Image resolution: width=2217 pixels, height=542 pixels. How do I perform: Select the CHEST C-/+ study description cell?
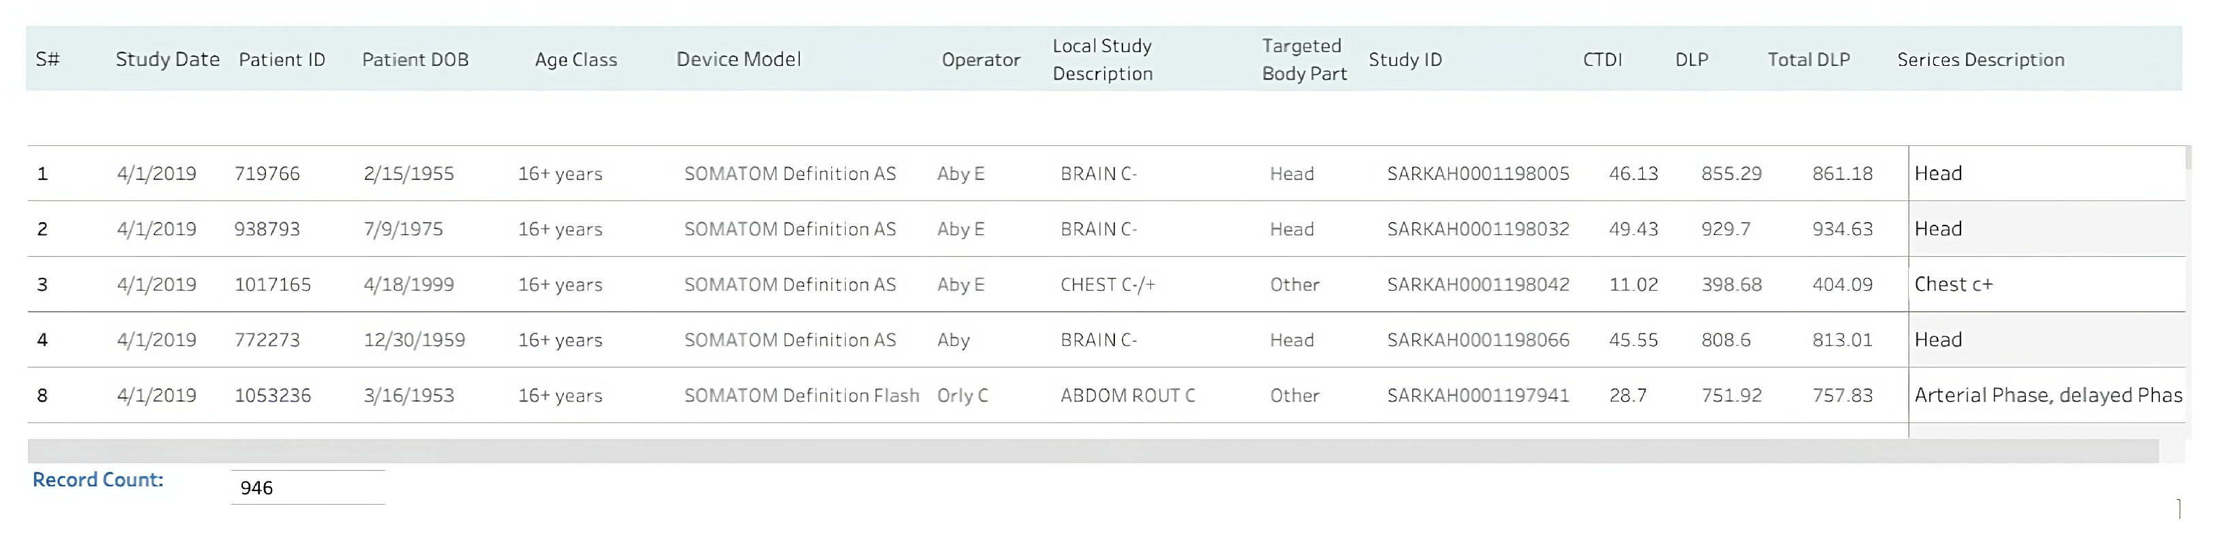(x=1107, y=285)
